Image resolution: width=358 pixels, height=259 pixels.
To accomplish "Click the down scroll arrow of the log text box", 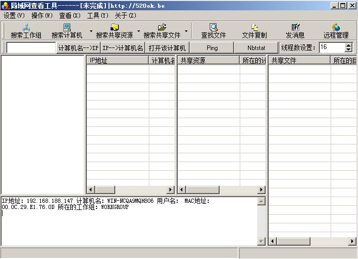I will 261,241.
